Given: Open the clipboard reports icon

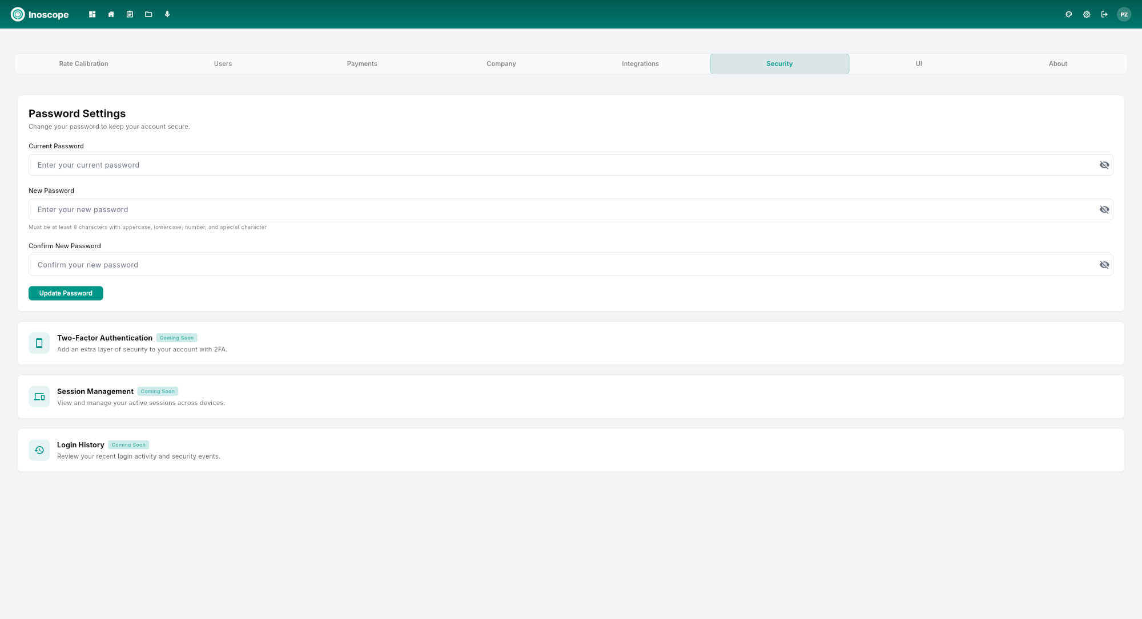Looking at the screenshot, I should [x=130, y=14].
